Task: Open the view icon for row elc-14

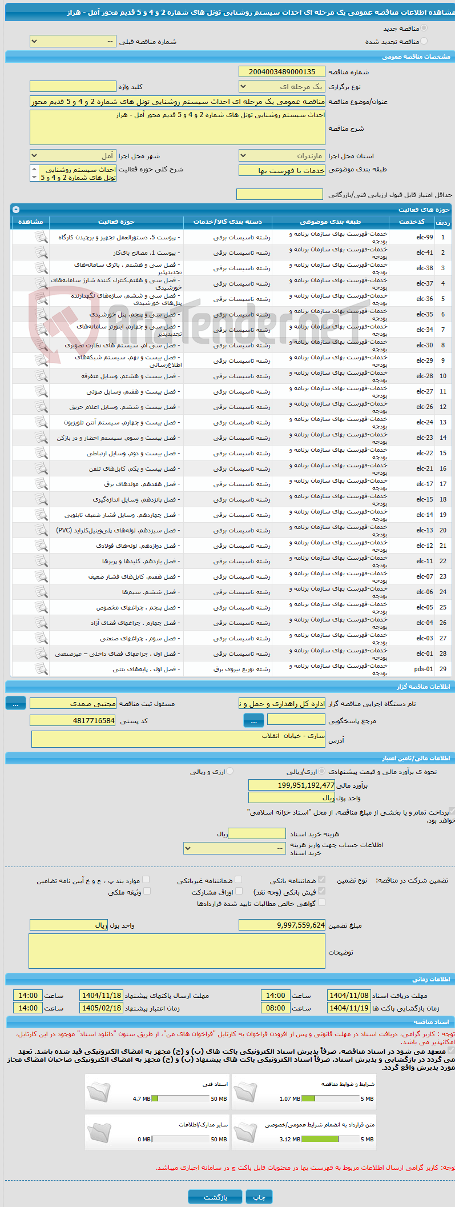Action: pos(41,515)
